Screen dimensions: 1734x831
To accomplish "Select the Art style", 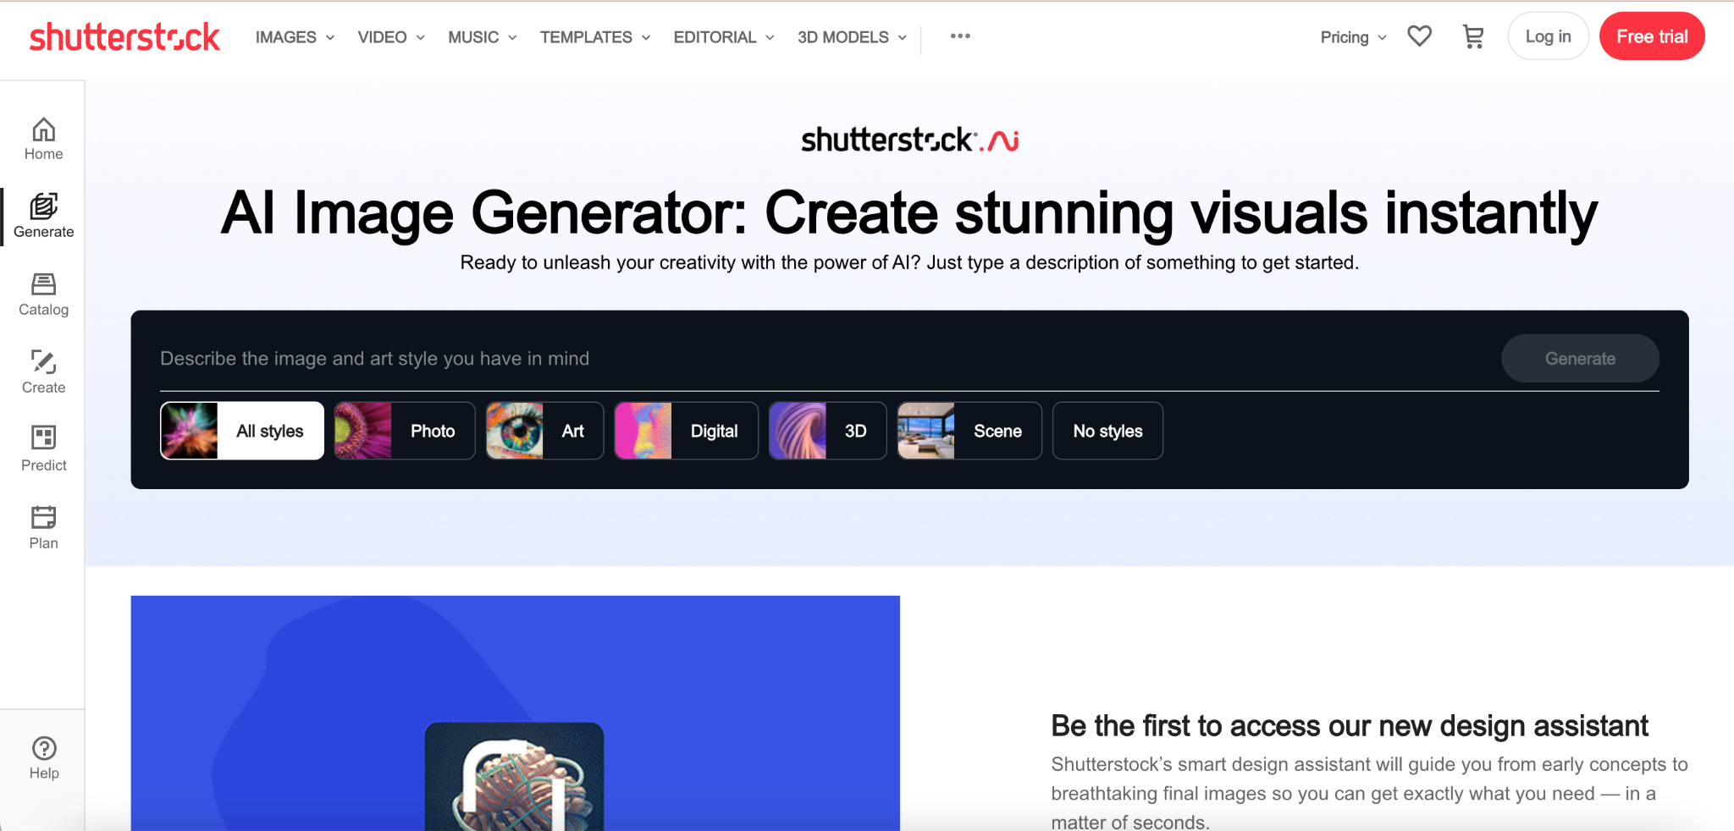I will coord(544,431).
